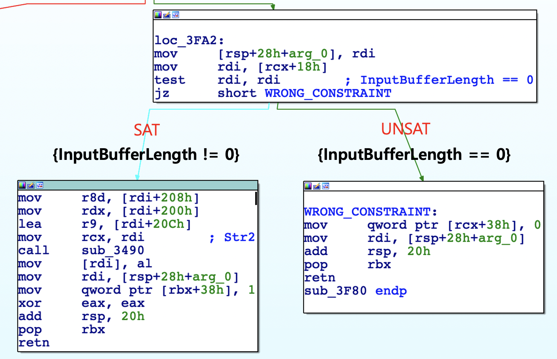Follow the WRONG_CONSTRAINT jump target

(327, 93)
